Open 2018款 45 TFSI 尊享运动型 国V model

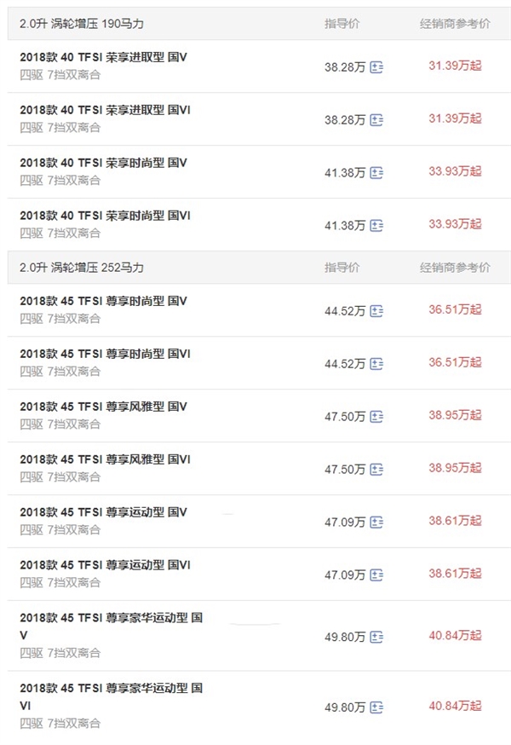point(104,512)
